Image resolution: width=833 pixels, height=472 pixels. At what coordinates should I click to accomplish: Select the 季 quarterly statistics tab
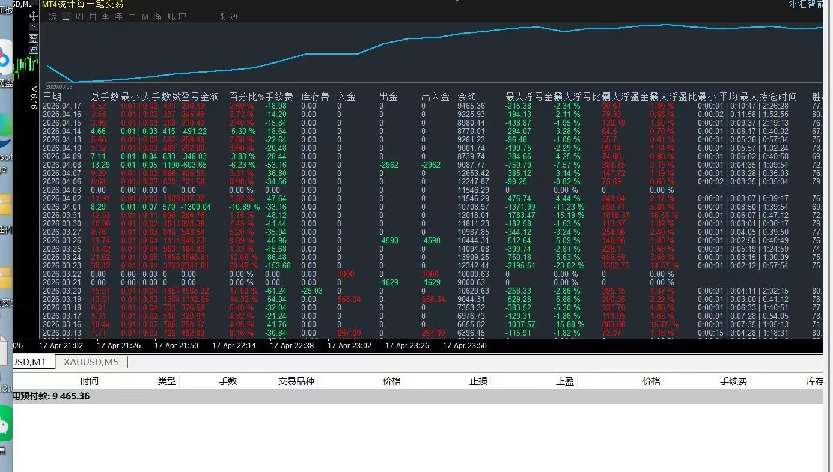(x=106, y=17)
